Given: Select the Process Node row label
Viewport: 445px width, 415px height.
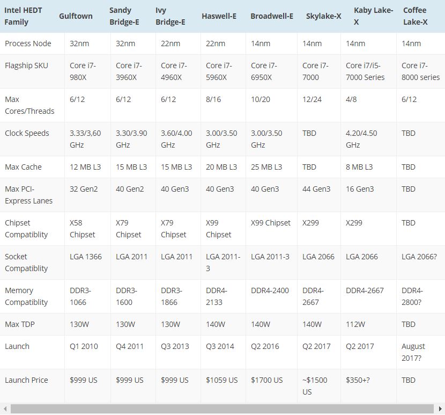Looking at the screenshot, I should 28,43.
